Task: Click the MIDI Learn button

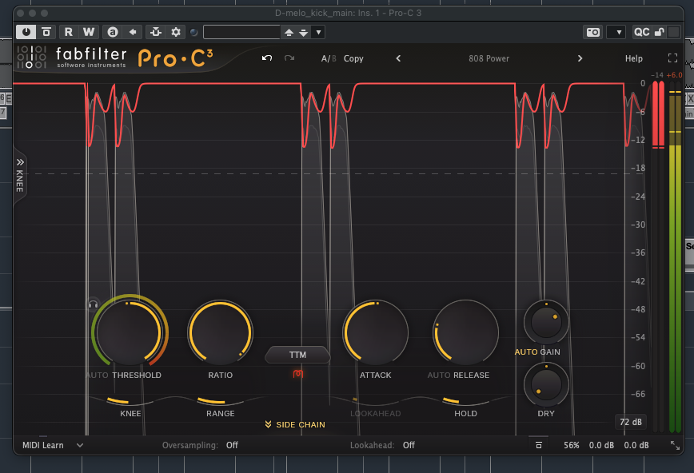Action: 43,445
